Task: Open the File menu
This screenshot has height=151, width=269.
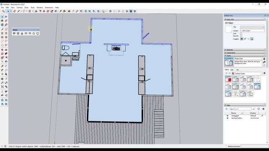Action: [x=3, y=8]
